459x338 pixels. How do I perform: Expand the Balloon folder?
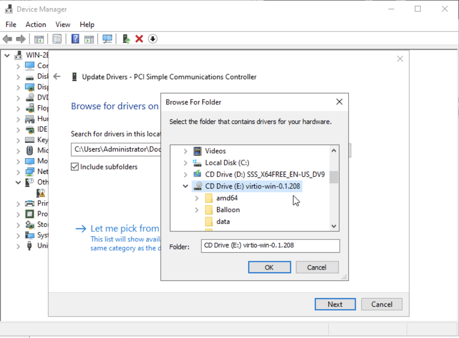[x=196, y=210]
